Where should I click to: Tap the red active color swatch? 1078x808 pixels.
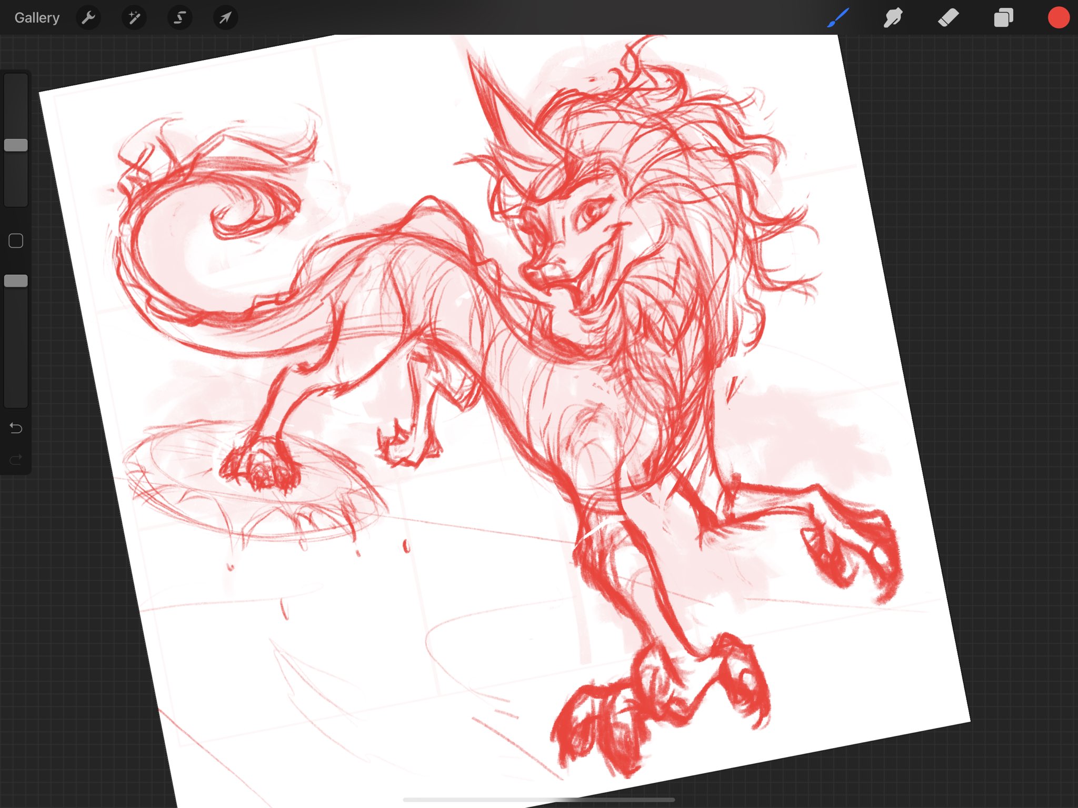[1058, 18]
